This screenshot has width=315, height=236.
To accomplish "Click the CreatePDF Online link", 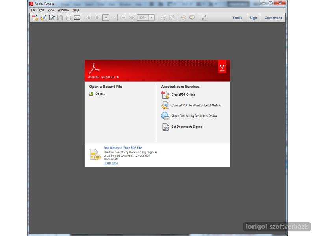I will point(183,94).
